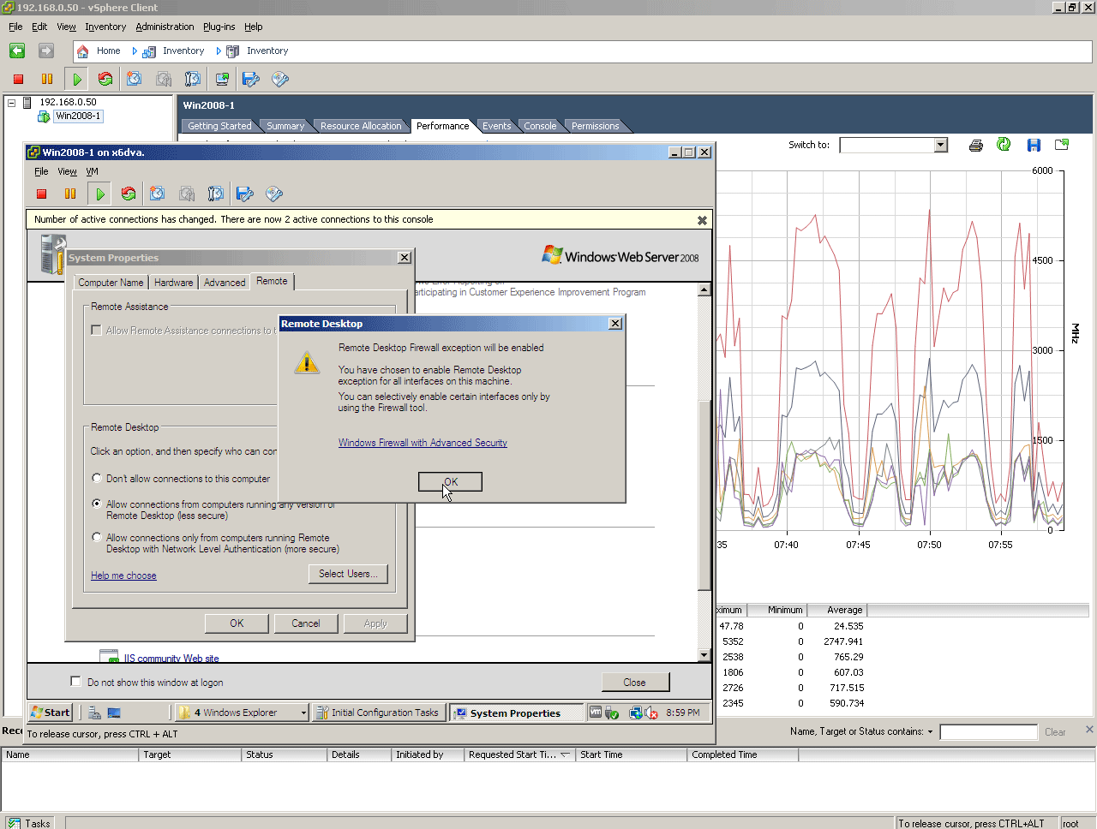Select Network Level Authentication only option
1097x829 pixels.
coord(97,538)
